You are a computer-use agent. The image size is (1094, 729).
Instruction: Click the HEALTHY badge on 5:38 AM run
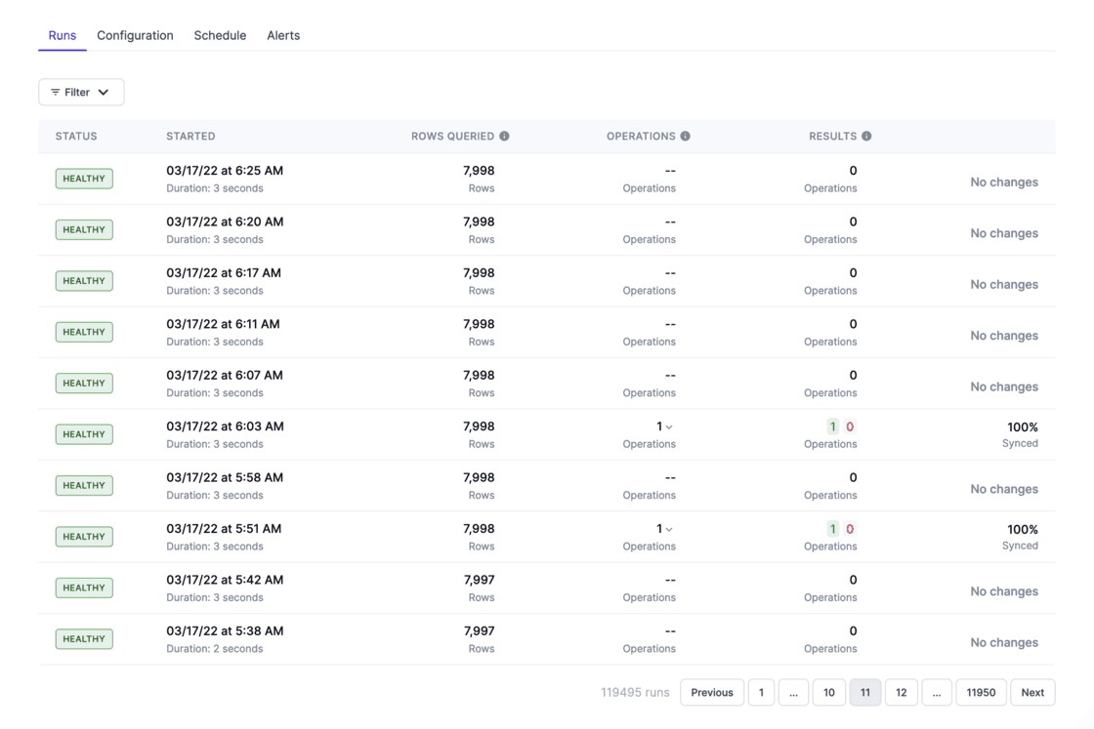84,639
